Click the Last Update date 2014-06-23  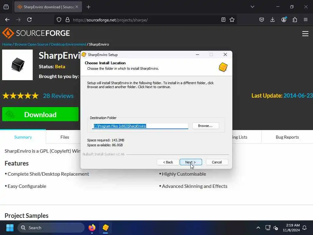298,95
